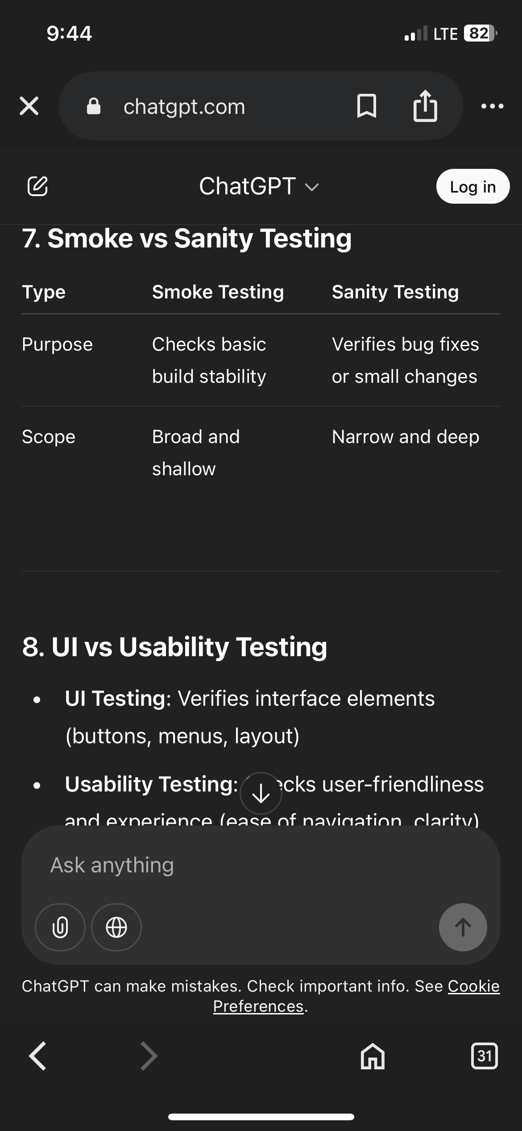Tap the browser home icon
Viewport: 522px width, 1131px height.
pyautogui.click(x=373, y=1056)
